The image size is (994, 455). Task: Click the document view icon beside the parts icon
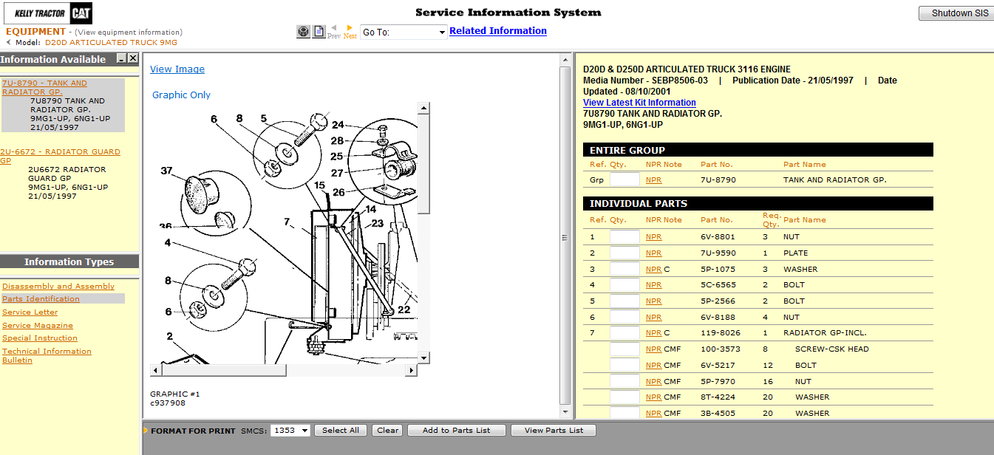coord(319,31)
